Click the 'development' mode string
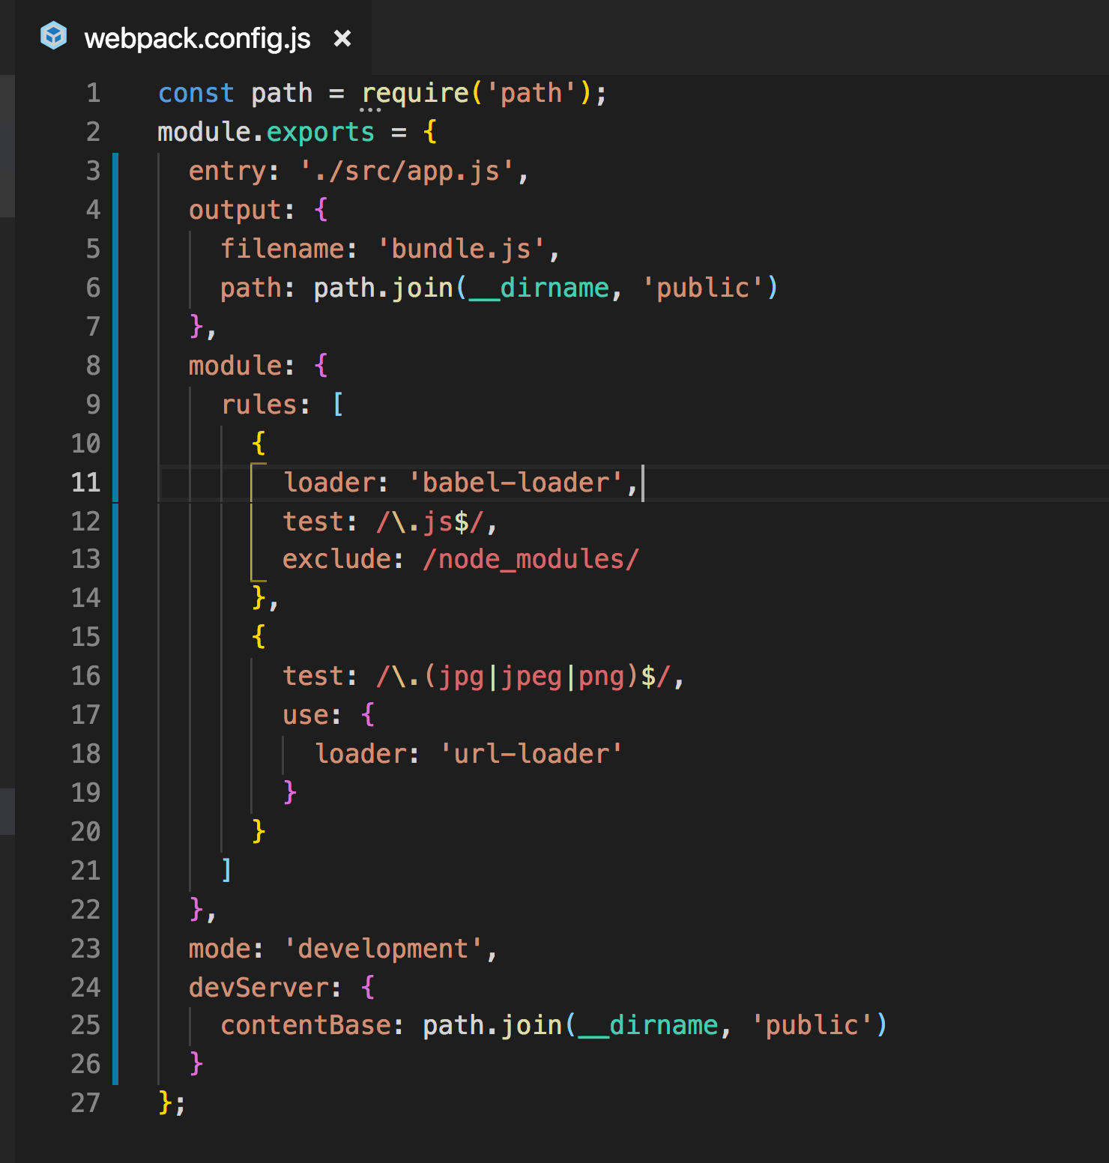Image resolution: width=1109 pixels, height=1163 pixels. (x=383, y=949)
